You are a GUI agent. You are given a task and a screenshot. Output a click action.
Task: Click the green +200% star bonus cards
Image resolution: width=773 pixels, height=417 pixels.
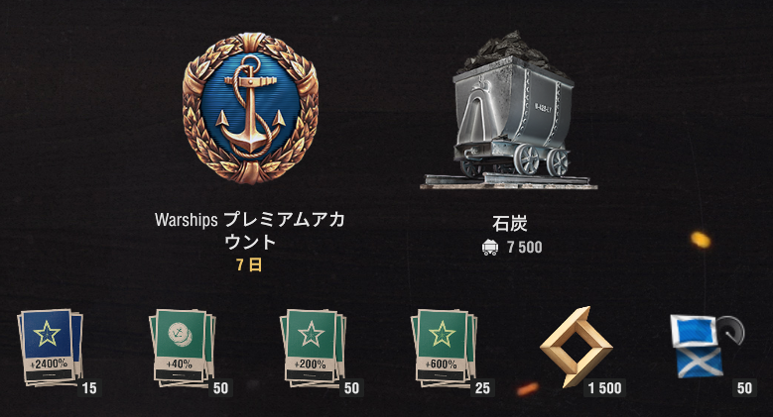(313, 347)
